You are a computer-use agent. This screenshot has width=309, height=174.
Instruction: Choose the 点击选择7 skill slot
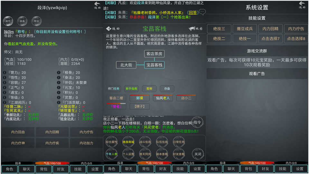(x=270, y=39)
